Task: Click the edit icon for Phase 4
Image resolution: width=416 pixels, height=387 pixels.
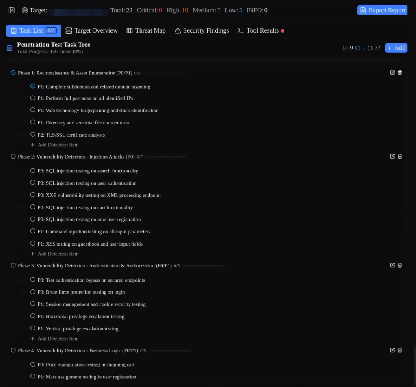Action: coord(392,350)
